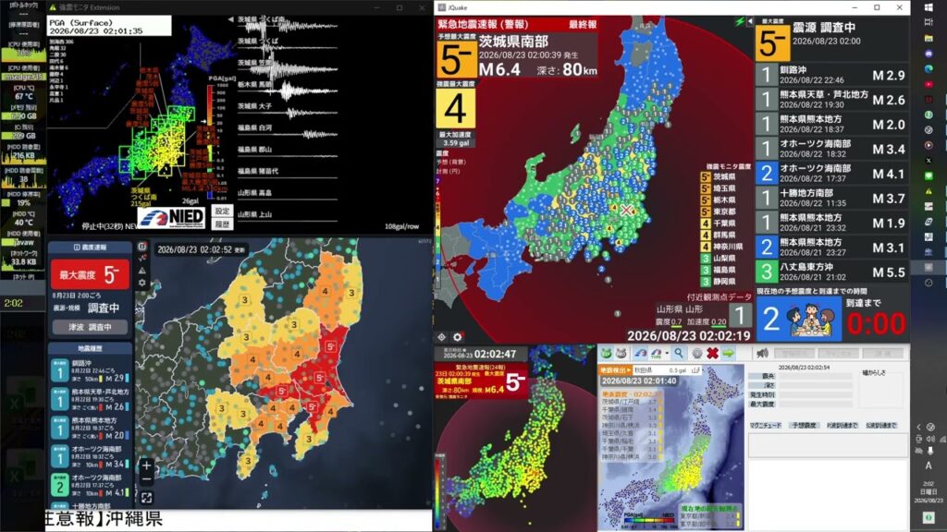Click the 地震履歴 panel header
The image size is (947, 532).
click(90, 348)
